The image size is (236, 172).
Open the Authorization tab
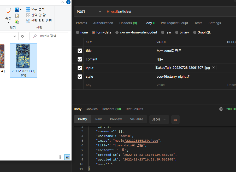[103, 23]
